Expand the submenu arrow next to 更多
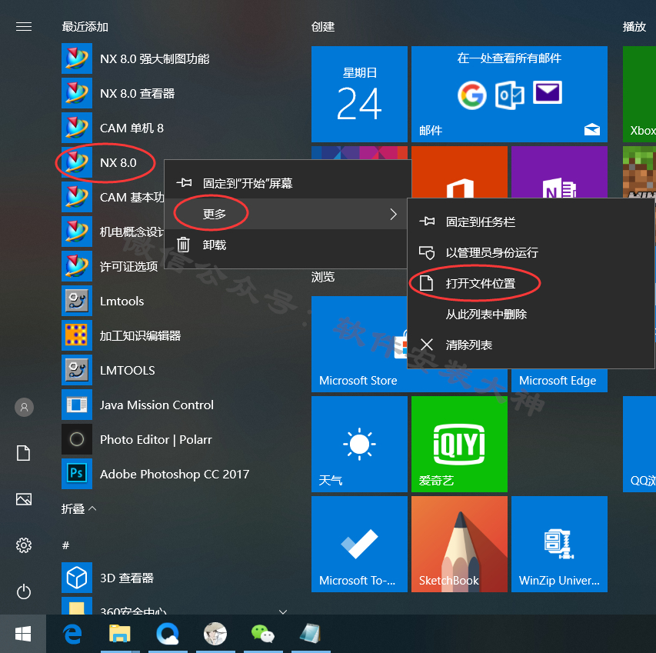This screenshot has height=653, width=656. click(393, 214)
